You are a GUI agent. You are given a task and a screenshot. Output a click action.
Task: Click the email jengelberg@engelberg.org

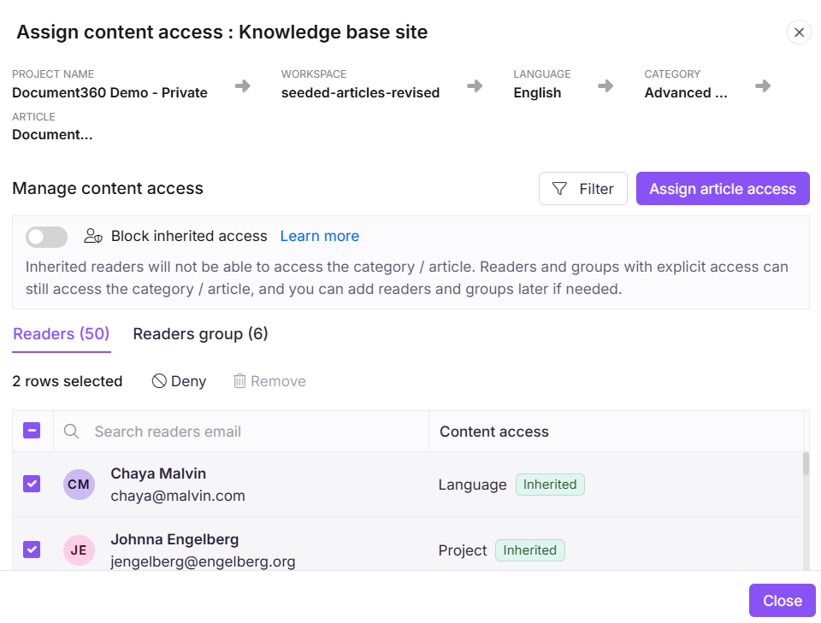pyautogui.click(x=204, y=561)
